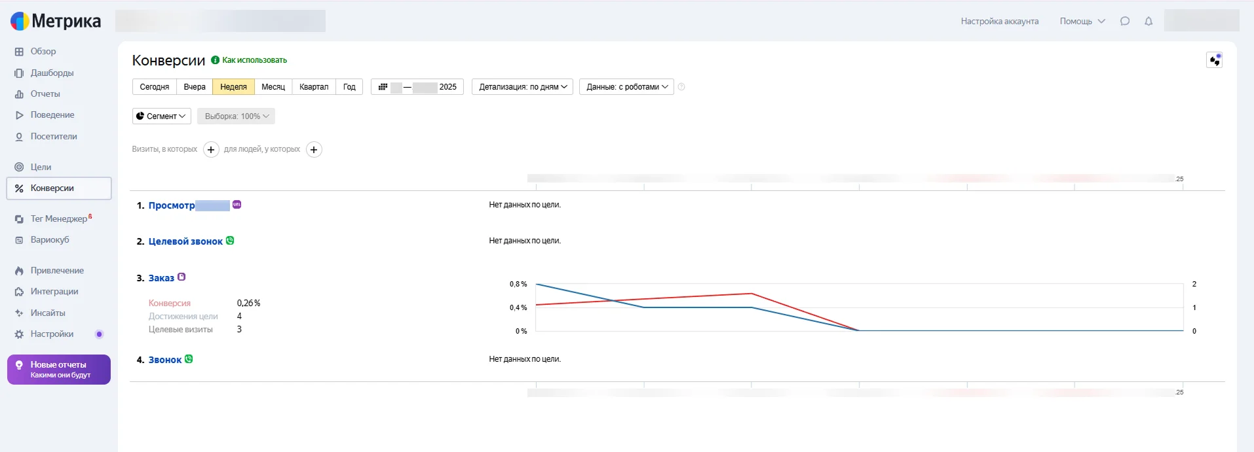Open the notifications bell icon
This screenshot has width=1254, height=452.
click(x=1149, y=21)
